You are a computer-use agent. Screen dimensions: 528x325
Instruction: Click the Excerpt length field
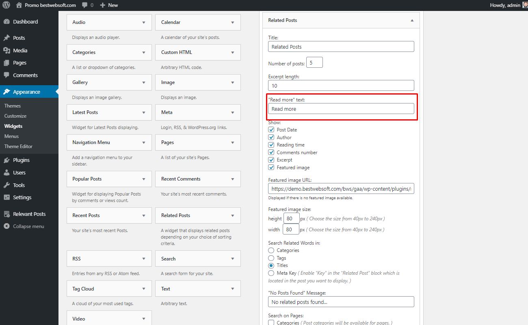(341, 86)
